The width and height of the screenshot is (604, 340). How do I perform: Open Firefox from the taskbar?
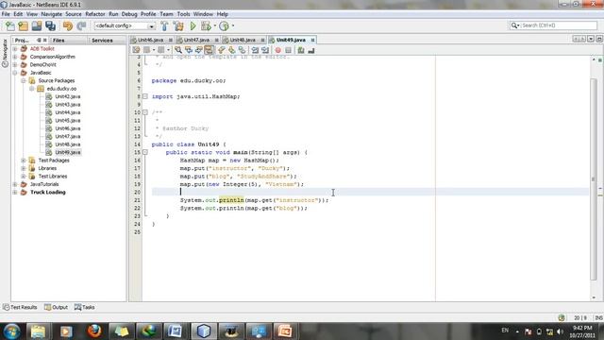click(x=94, y=331)
